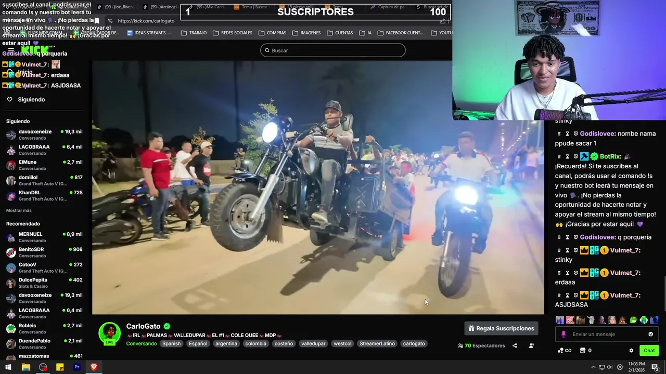Click the microphone icon in chat input

563,335
